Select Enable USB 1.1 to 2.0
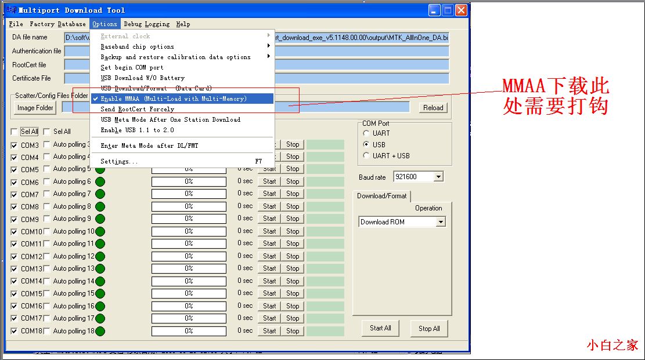This screenshot has width=645, height=360. tap(181, 130)
